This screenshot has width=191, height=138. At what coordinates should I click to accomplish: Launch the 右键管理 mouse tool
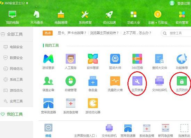coord(70,84)
